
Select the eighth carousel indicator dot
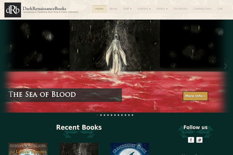click(122, 115)
